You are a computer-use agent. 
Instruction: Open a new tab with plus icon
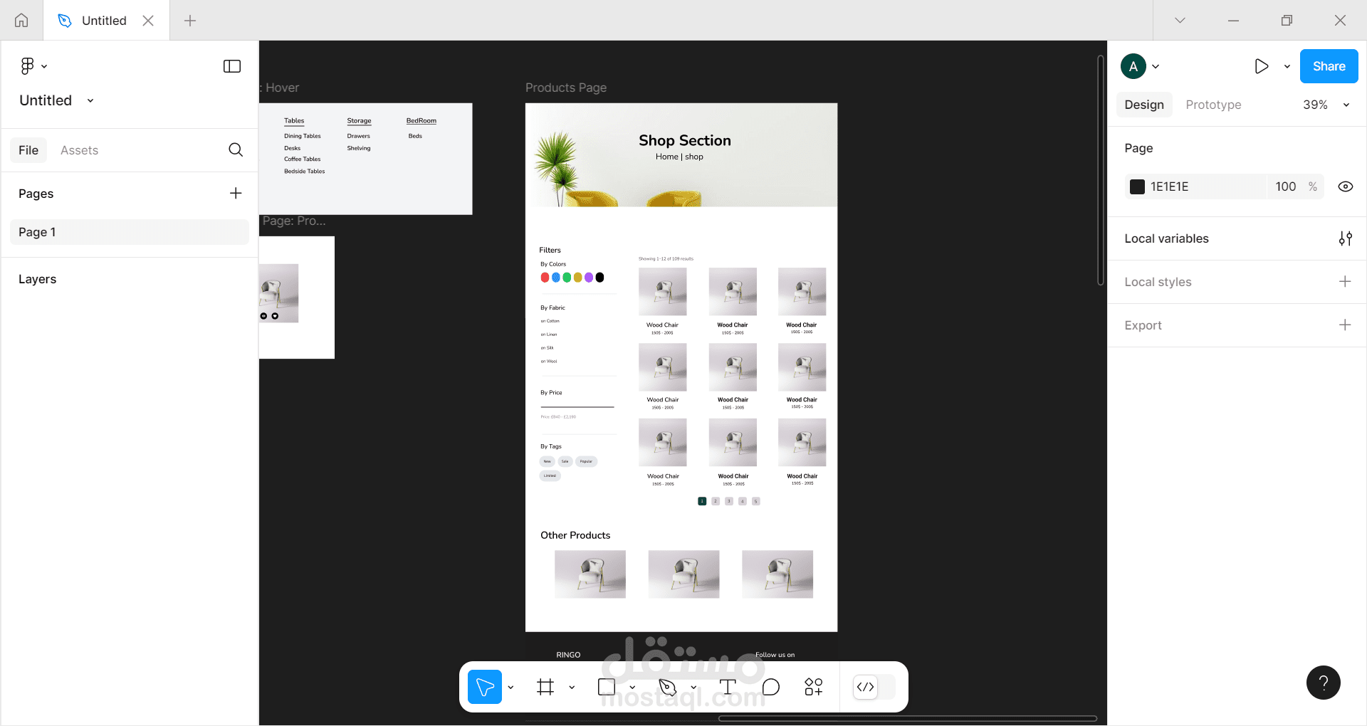pos(190,21)
